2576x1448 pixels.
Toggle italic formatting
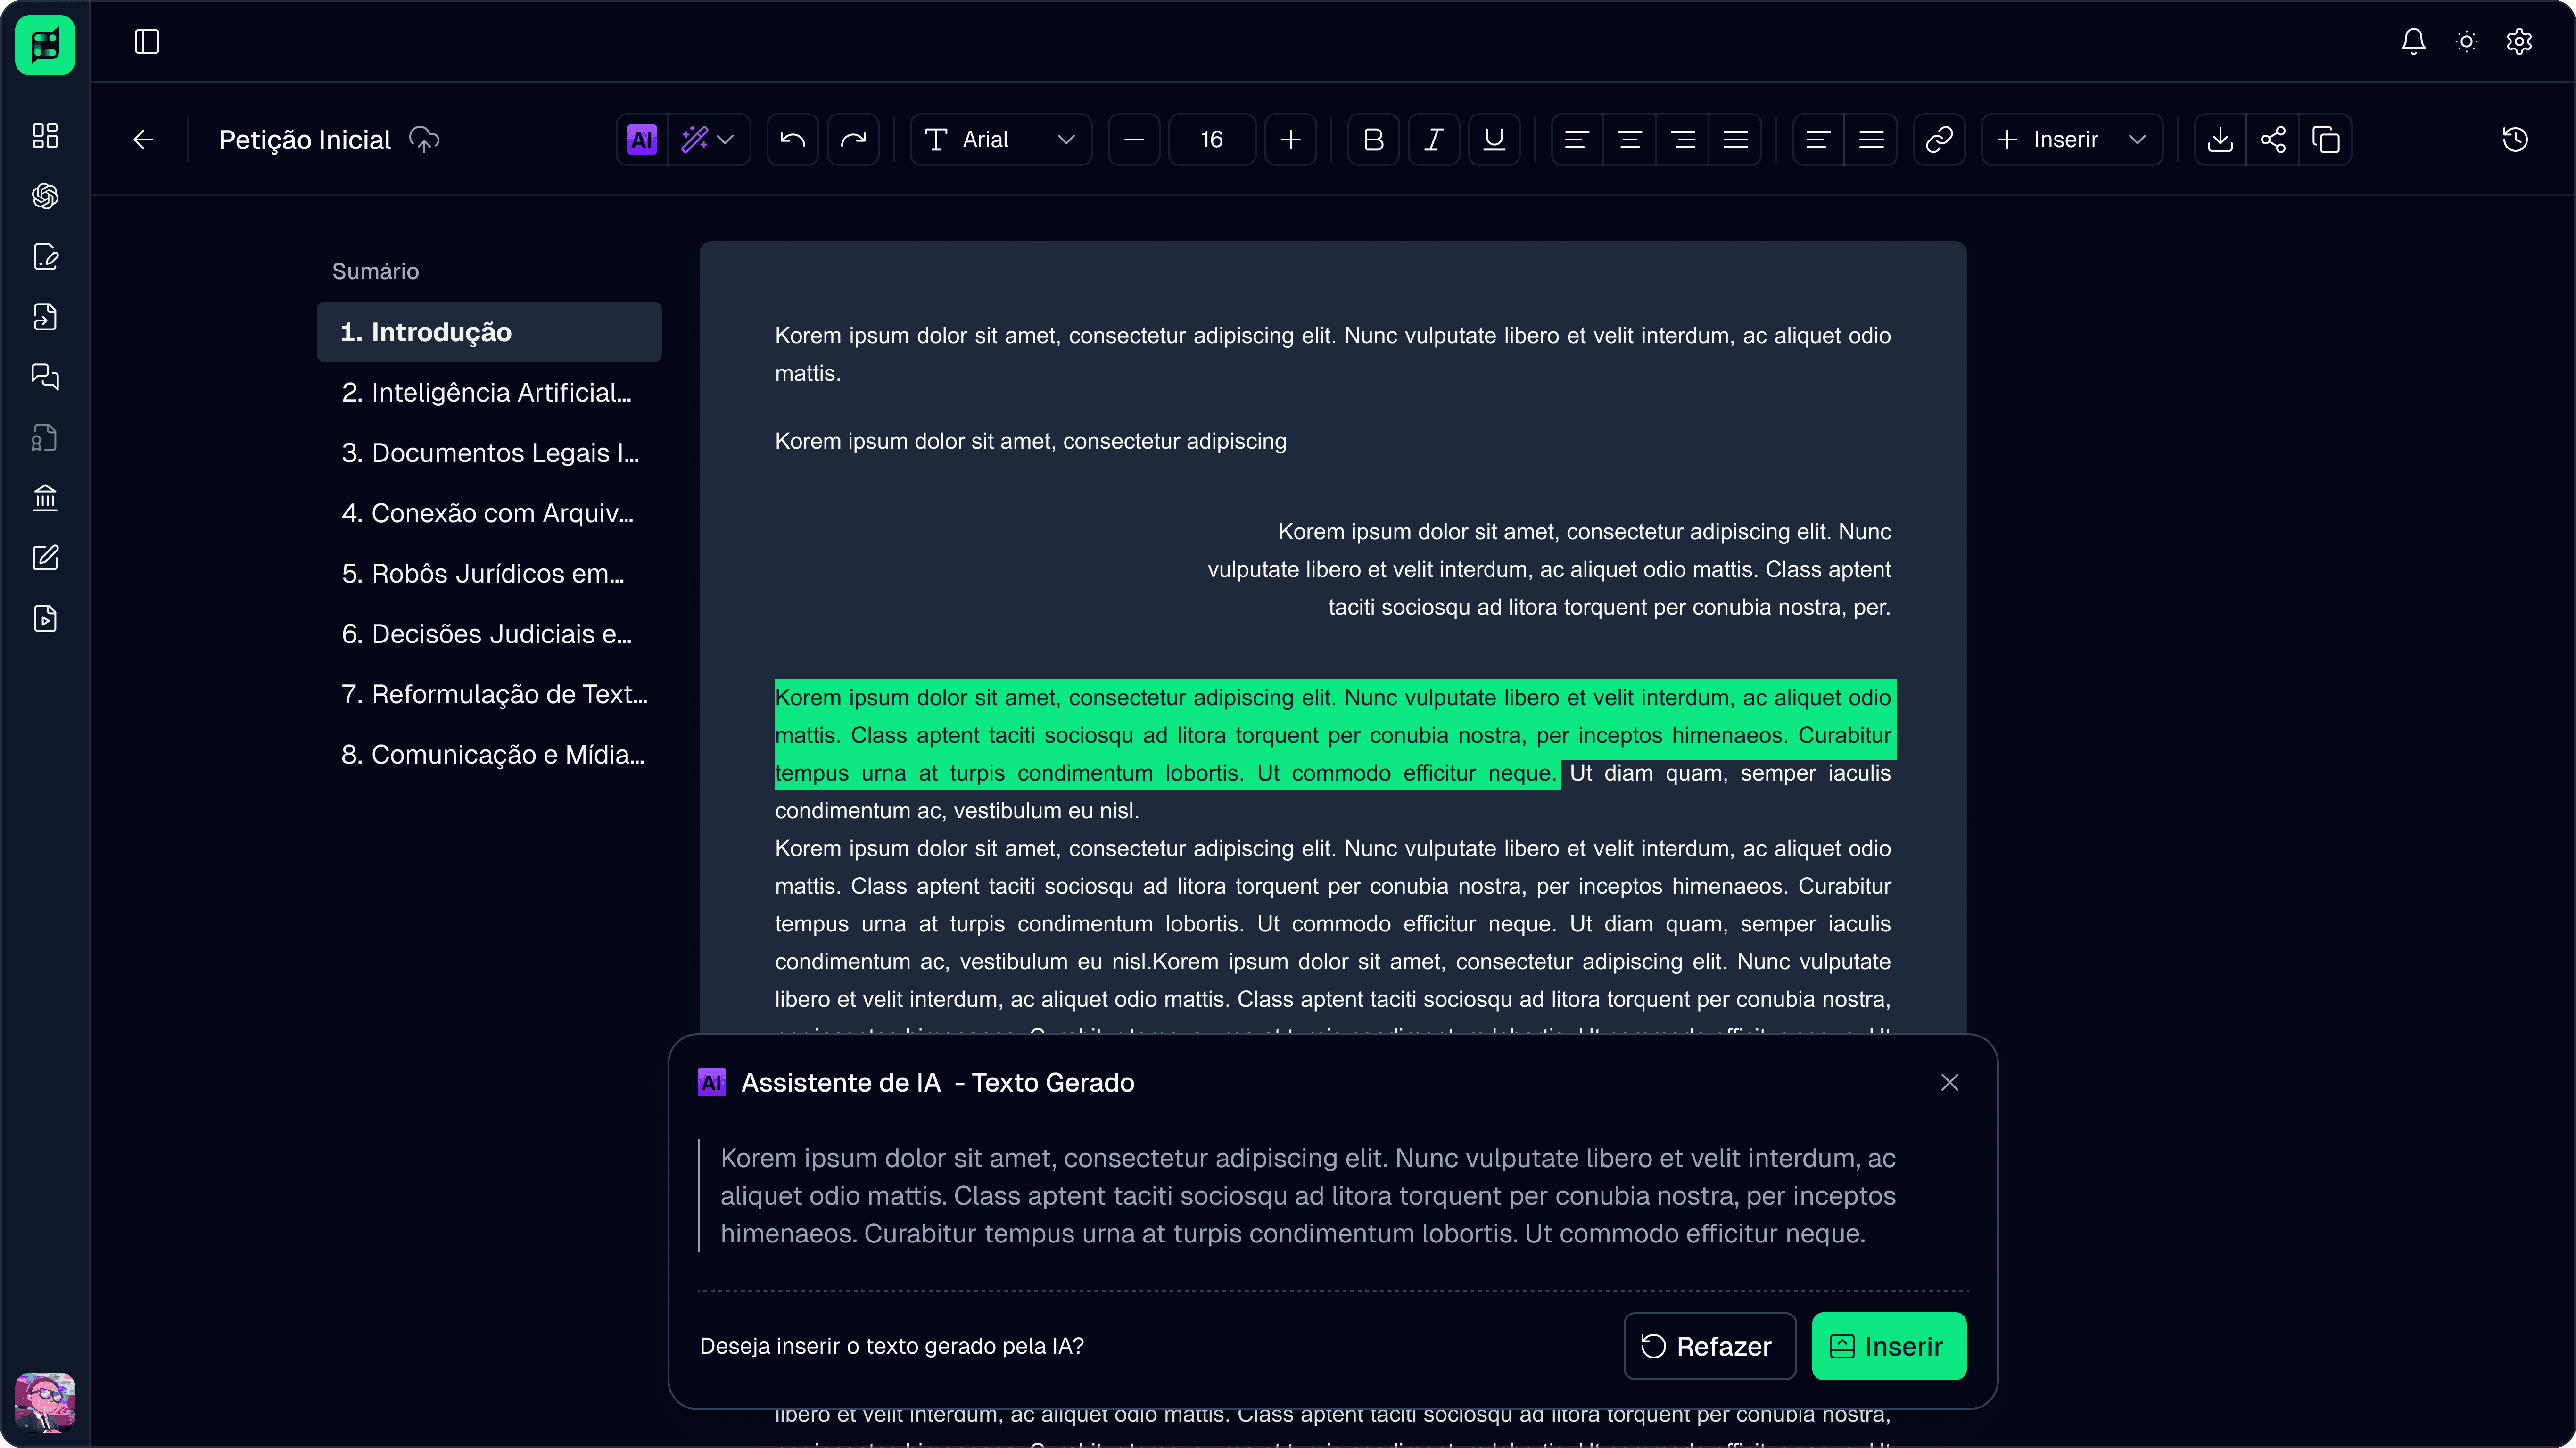[1433, 140]
